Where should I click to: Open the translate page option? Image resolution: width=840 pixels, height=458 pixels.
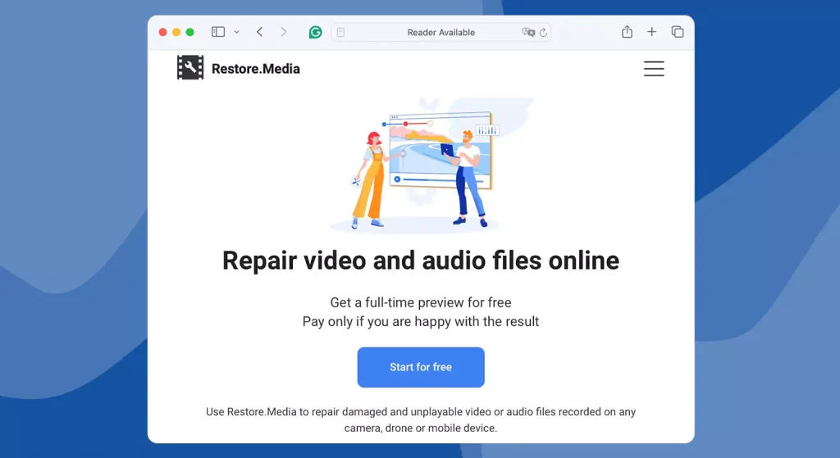[x=528, y=32]
